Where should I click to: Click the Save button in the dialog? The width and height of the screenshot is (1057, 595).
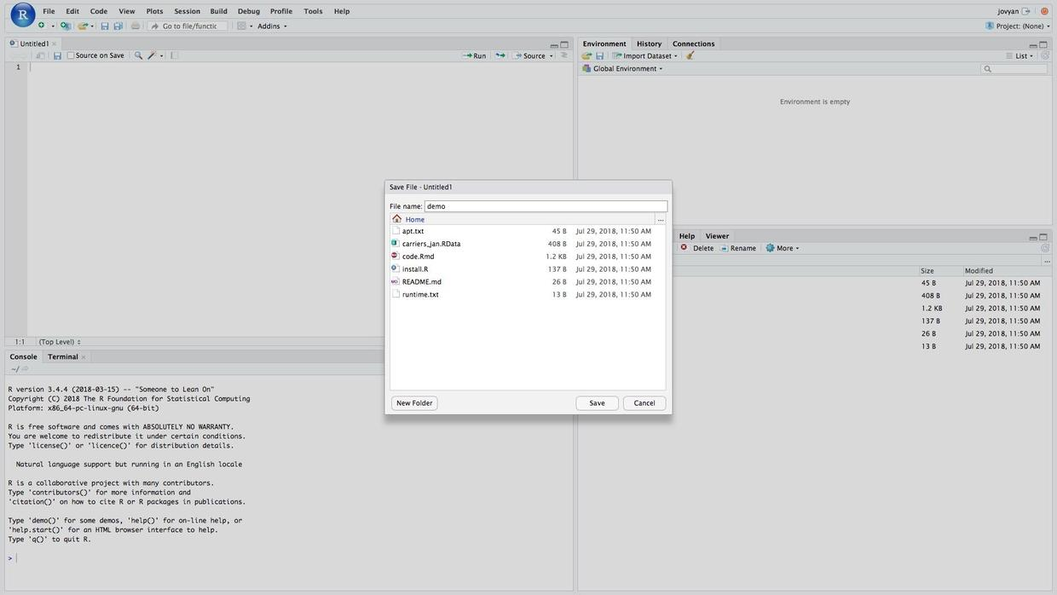[x=597, y=403]
